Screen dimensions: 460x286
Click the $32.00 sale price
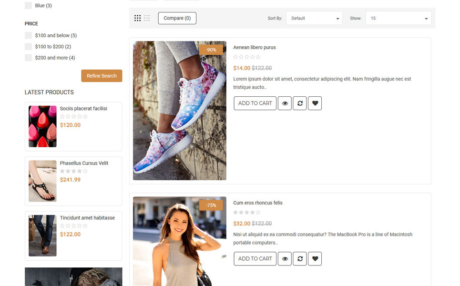click(x=242, y=224)
